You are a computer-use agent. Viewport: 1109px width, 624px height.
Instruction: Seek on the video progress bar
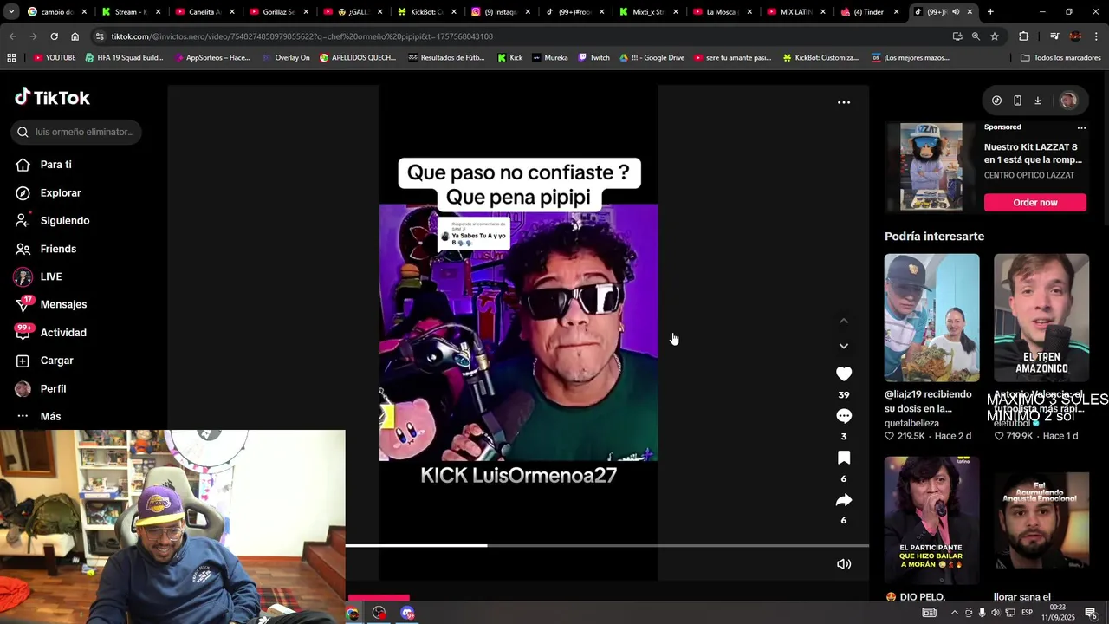point(606,545)
